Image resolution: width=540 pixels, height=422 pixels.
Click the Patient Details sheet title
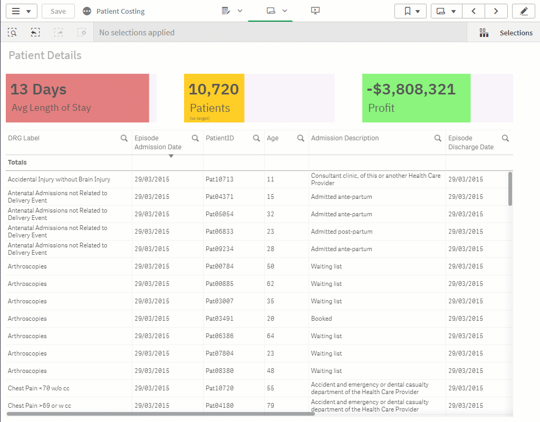(x=45, y=55)
